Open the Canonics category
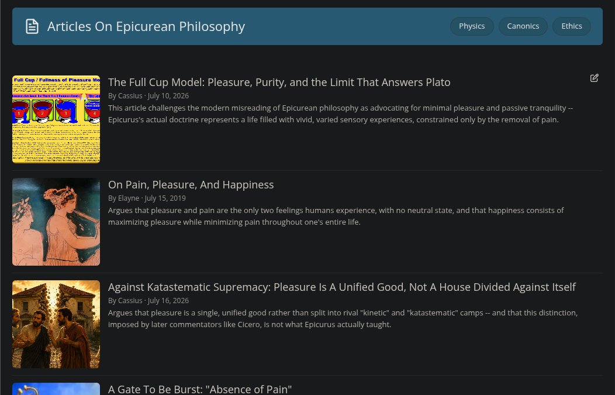This screenshot has height=395, width=615. (x=523, y=26)
